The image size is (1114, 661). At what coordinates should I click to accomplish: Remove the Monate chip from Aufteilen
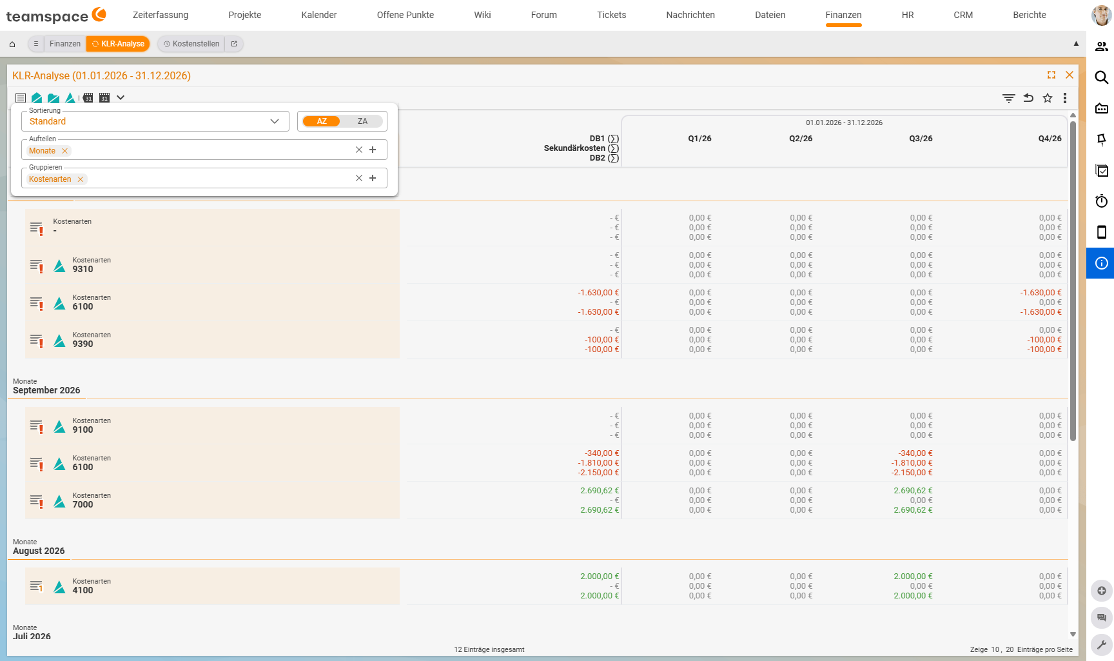click(x=64, y=151)
